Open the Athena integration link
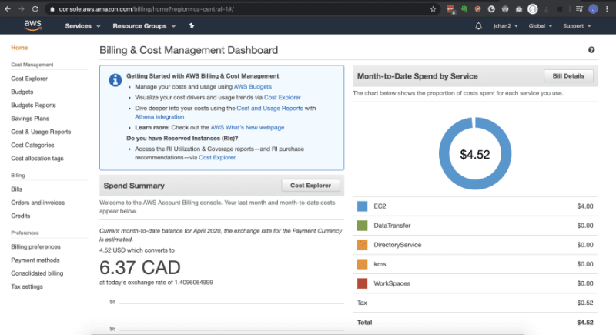The image size is (616, 335). point(159,116)
